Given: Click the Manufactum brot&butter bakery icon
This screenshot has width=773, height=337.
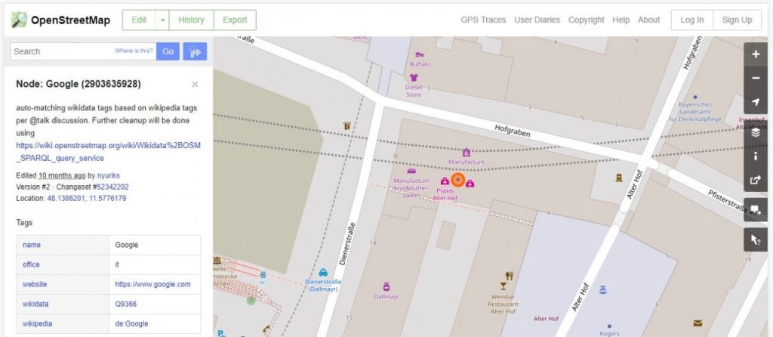Looking at the screenshot, I should pyautogui.click(x=411, y=172).
